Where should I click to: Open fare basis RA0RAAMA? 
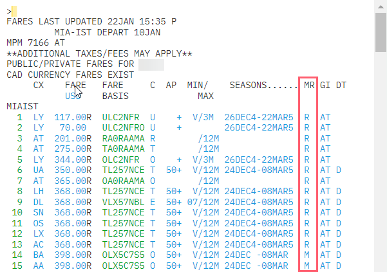click(123, 138)
